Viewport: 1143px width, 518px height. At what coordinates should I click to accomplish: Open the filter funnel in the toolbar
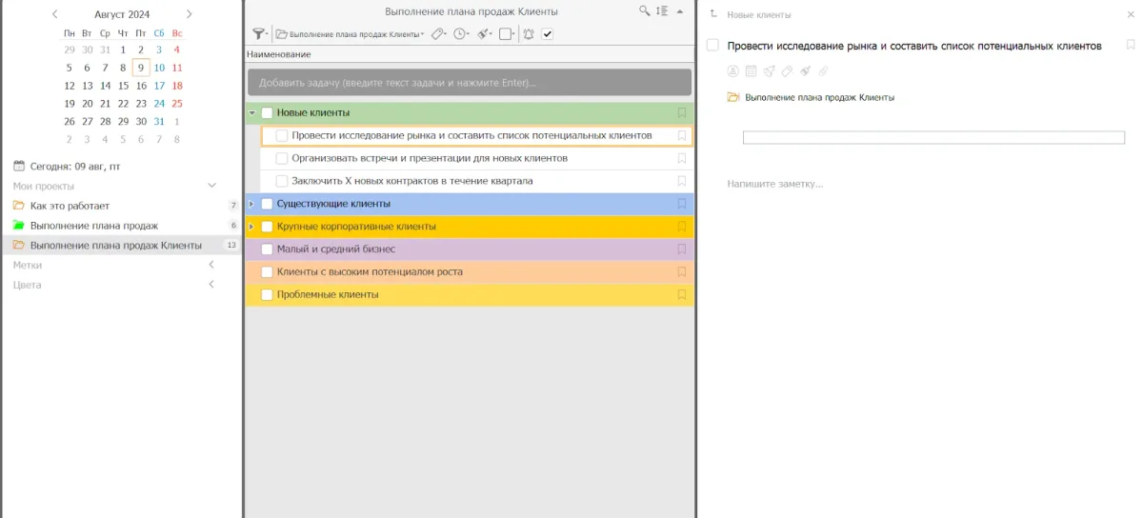click(x=258, y=34)
